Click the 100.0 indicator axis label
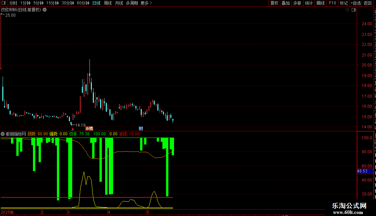The height and width of the screenshot is (216, 376). coord(367,138)
